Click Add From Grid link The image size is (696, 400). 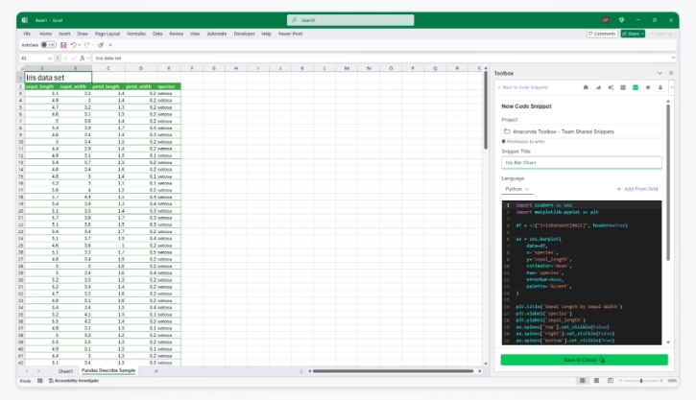coord(638,189)
